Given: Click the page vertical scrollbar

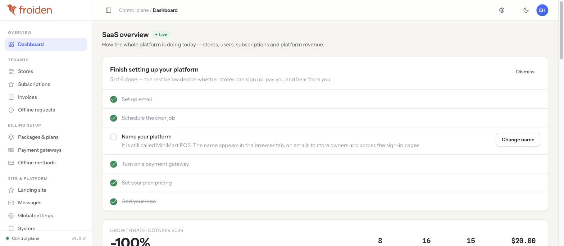Looking at the screenshot, I should (561, 30).
